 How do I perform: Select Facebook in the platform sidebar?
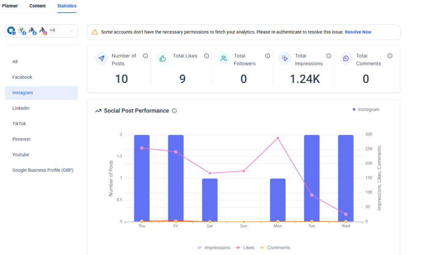click(x=22, y=77)
